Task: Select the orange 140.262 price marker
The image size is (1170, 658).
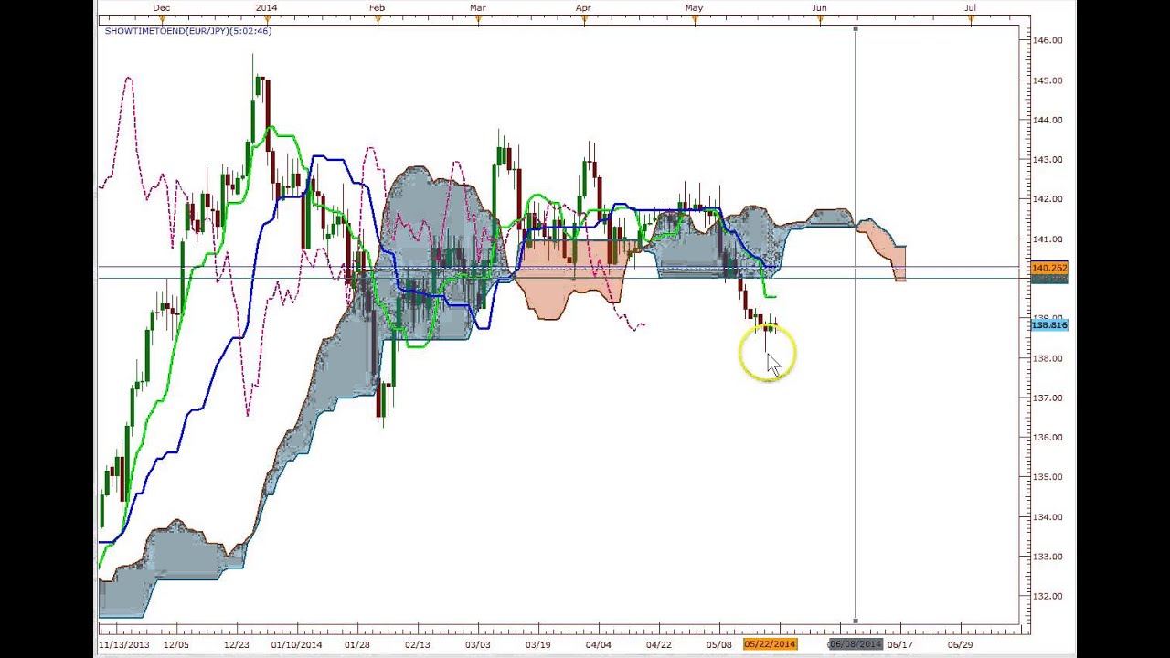Action: click(x=1048, y=268)
